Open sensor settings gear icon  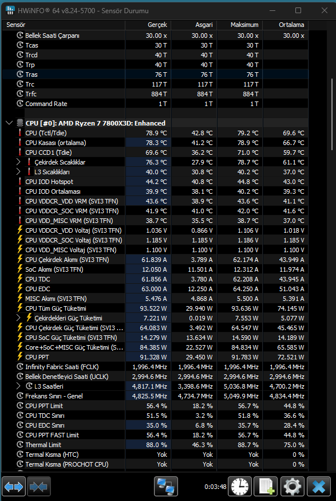click(292, 487)
